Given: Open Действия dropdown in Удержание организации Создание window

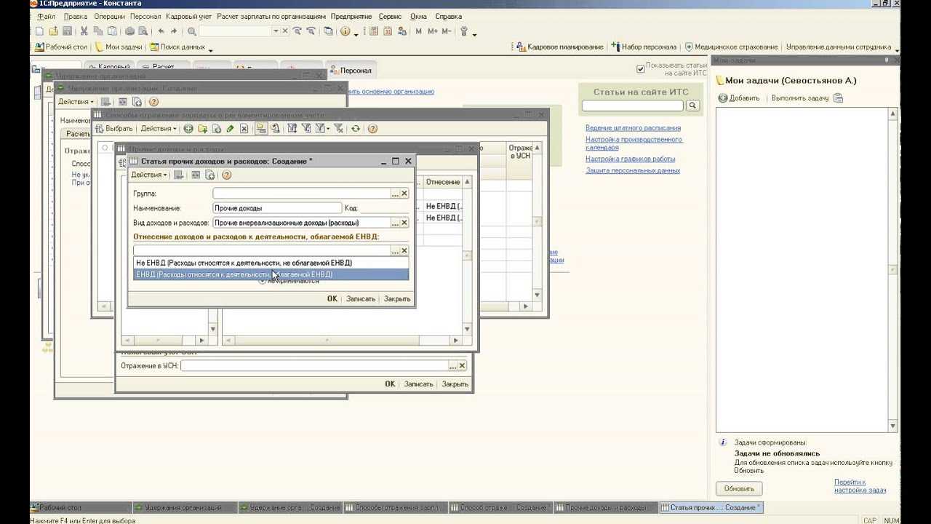Looking at the screenshot, I should (76, 102).
